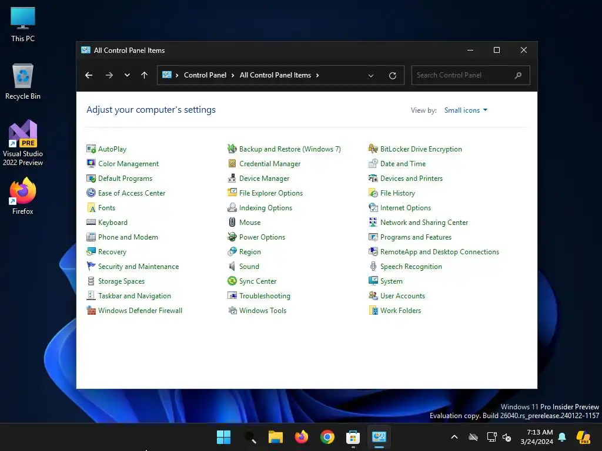
Task: Open the Mouse icon
Action: click(232, 223)
